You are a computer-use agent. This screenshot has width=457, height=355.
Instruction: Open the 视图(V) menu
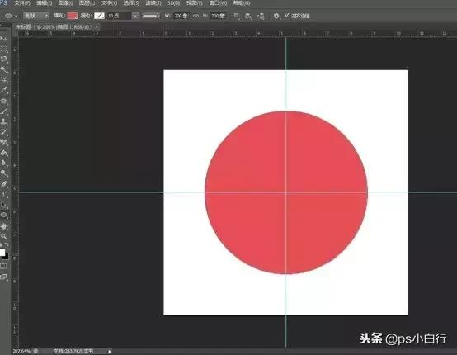[195, 3]
